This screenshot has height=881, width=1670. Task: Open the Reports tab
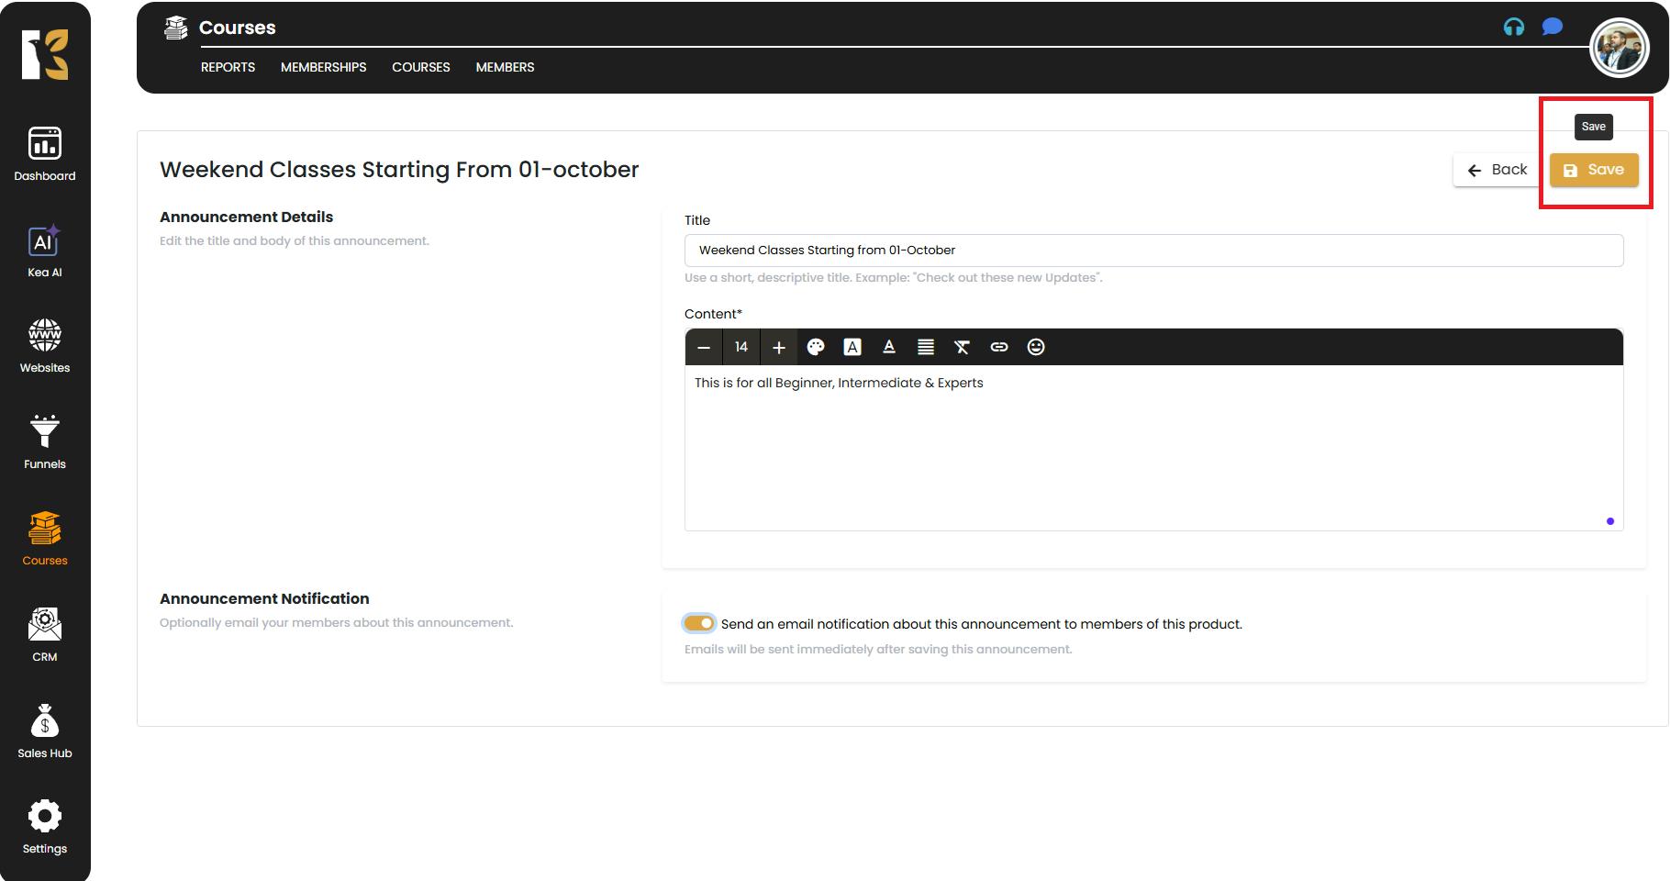point(228,67)
